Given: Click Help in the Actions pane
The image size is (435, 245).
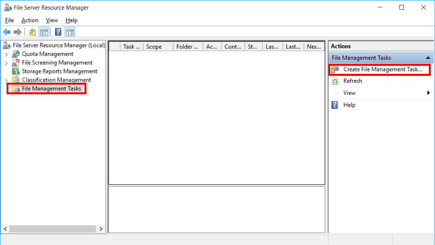Looking at the screenshot, I should pos(349,105).
